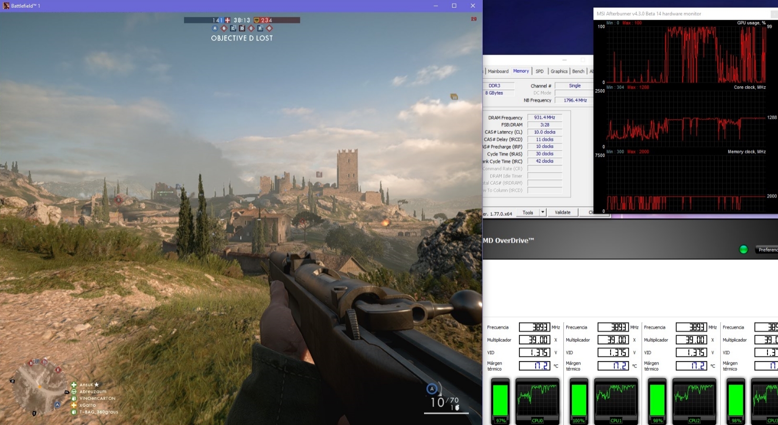Click the objective marker icon above the castle tower
This screenshot has width=778, height=425.
319,174
